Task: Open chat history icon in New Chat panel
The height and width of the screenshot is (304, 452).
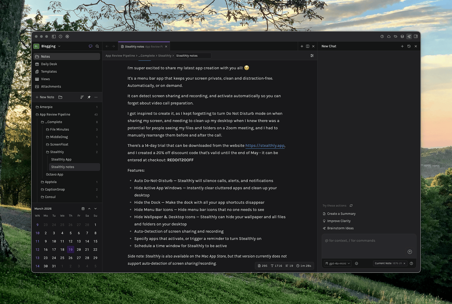Action: [x=409, y=46]
